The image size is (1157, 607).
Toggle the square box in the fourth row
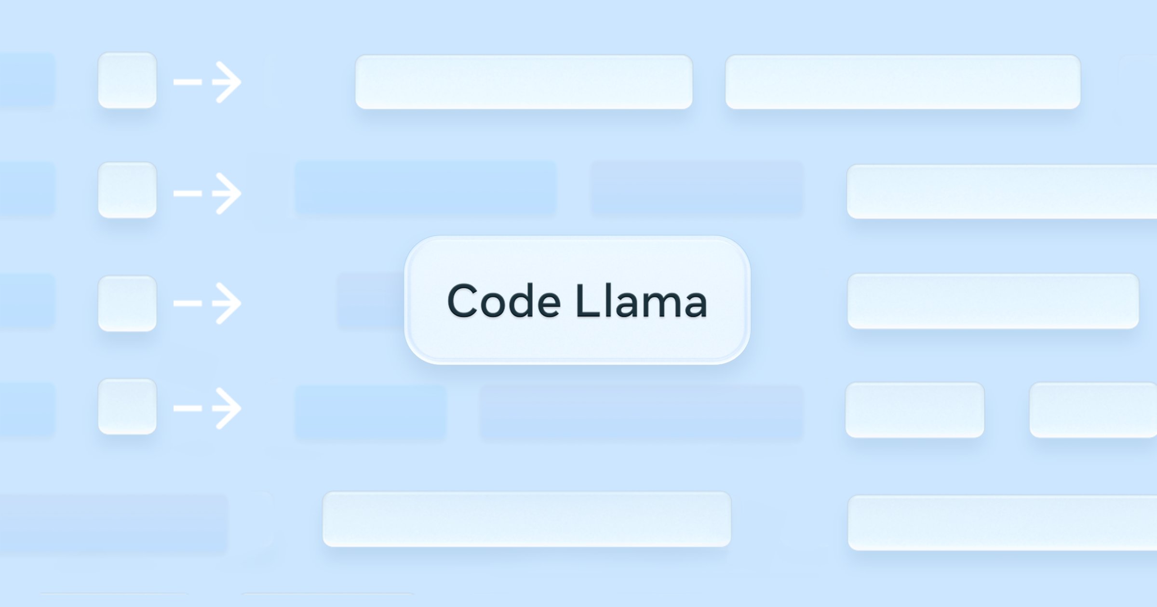(x=127, y=407)
